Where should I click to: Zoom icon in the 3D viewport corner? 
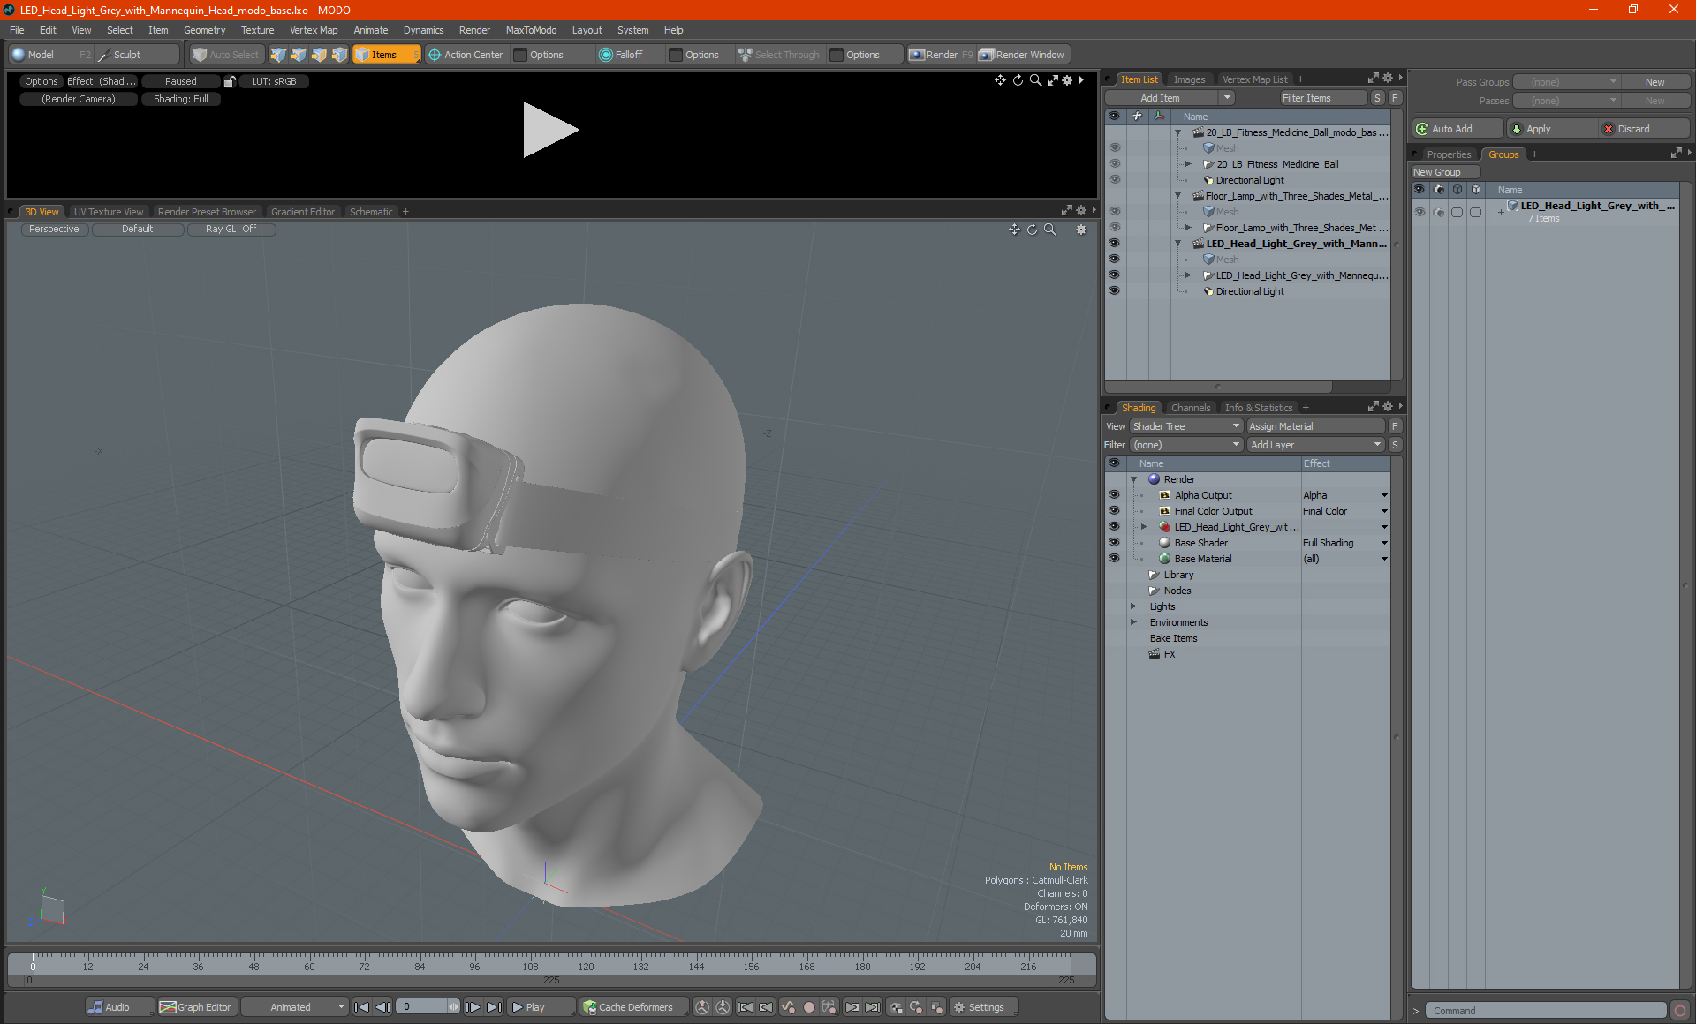point(1049,230)
